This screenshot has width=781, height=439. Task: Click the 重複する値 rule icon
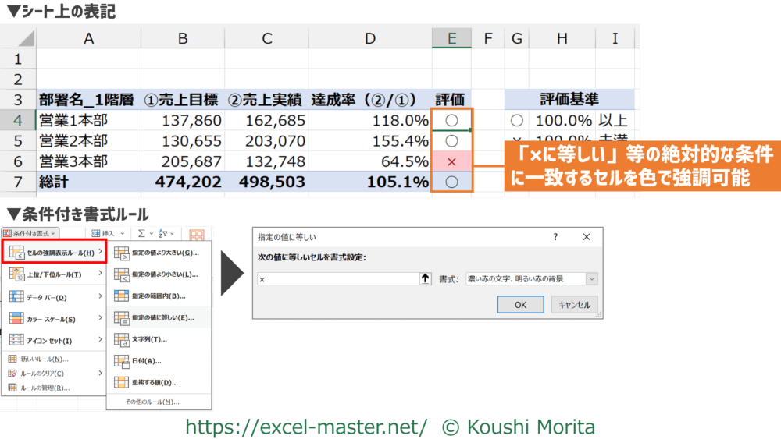pos(121,383)
